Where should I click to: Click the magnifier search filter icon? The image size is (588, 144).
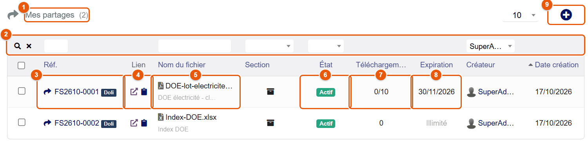tap(17, 46)
